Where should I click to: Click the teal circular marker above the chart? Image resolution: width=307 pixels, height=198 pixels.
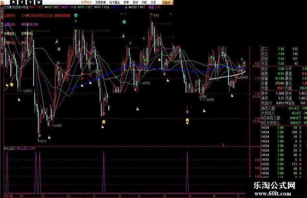pos(124,22)
